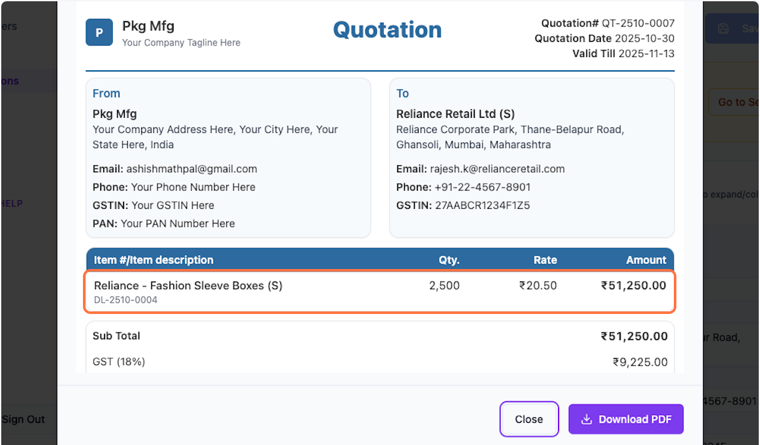Screen dimensions: 760x445
Task: Sign Out from the sidebar
Action: pyautogui.click(x=23, y=419)
